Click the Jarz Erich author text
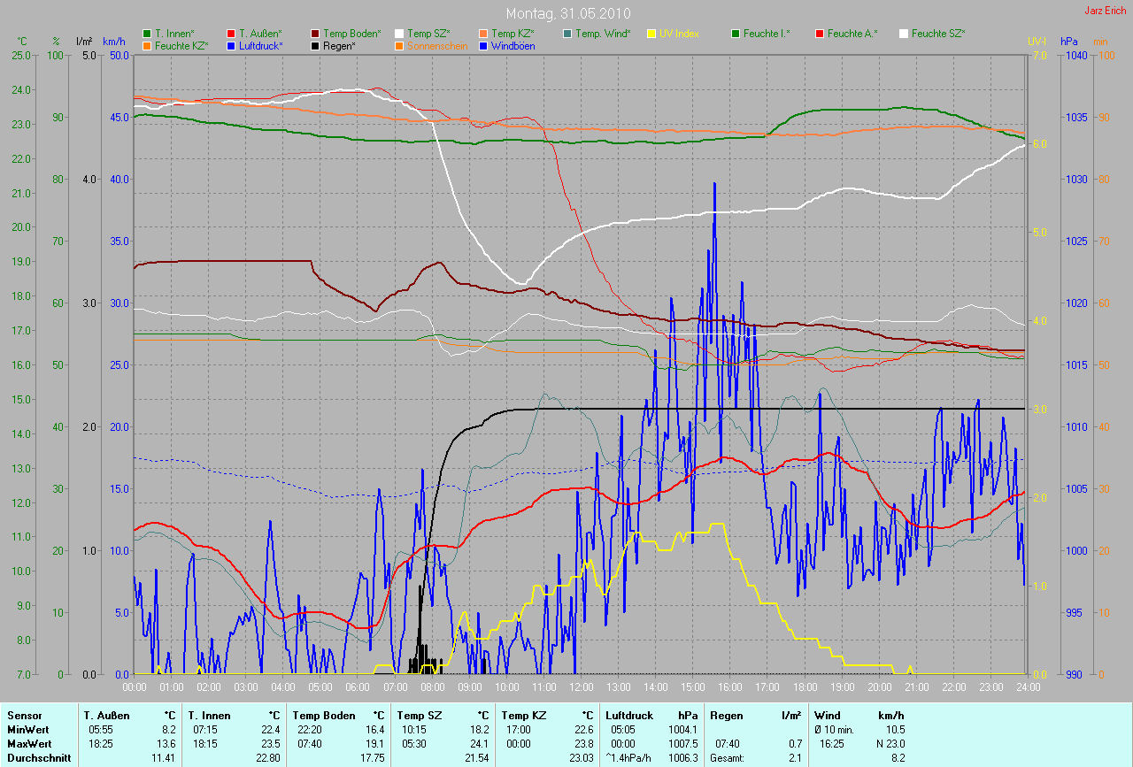1133x767 pixels. (x=1105, y=11)
